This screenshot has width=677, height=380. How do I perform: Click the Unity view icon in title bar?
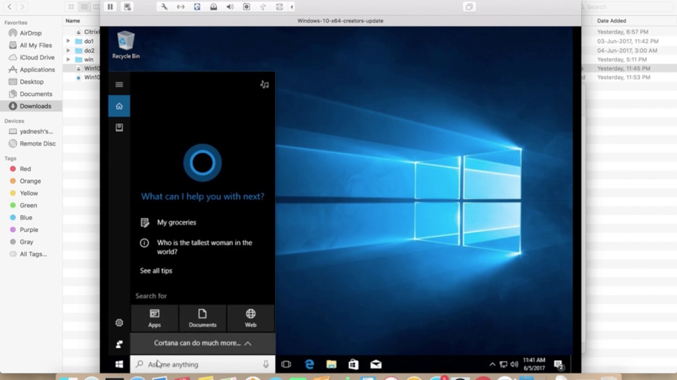click(x=469, y=7)
